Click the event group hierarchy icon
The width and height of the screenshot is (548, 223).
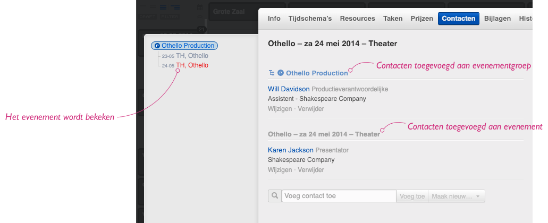tap(272, 73)
